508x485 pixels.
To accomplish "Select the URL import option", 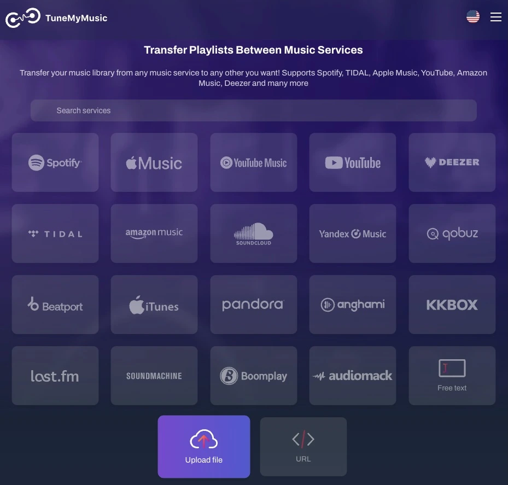I will pyautogui.click(x=303, y=446).
